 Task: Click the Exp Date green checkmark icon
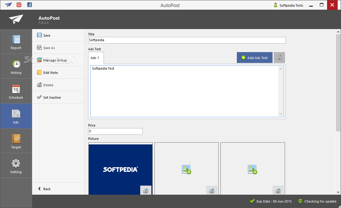[252, 201]
